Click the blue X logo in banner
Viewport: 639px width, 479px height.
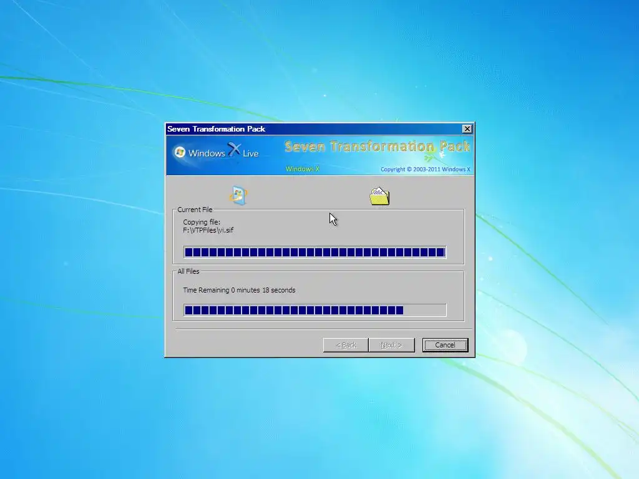(x=234, y=150)
